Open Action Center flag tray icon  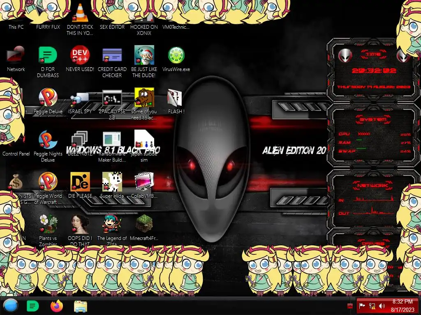click(x=362, y=306)
